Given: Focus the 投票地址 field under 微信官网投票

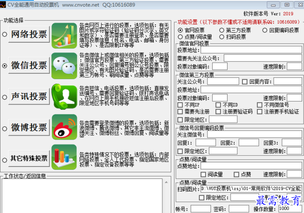Looking at the screenshot, I should [251, 50].
